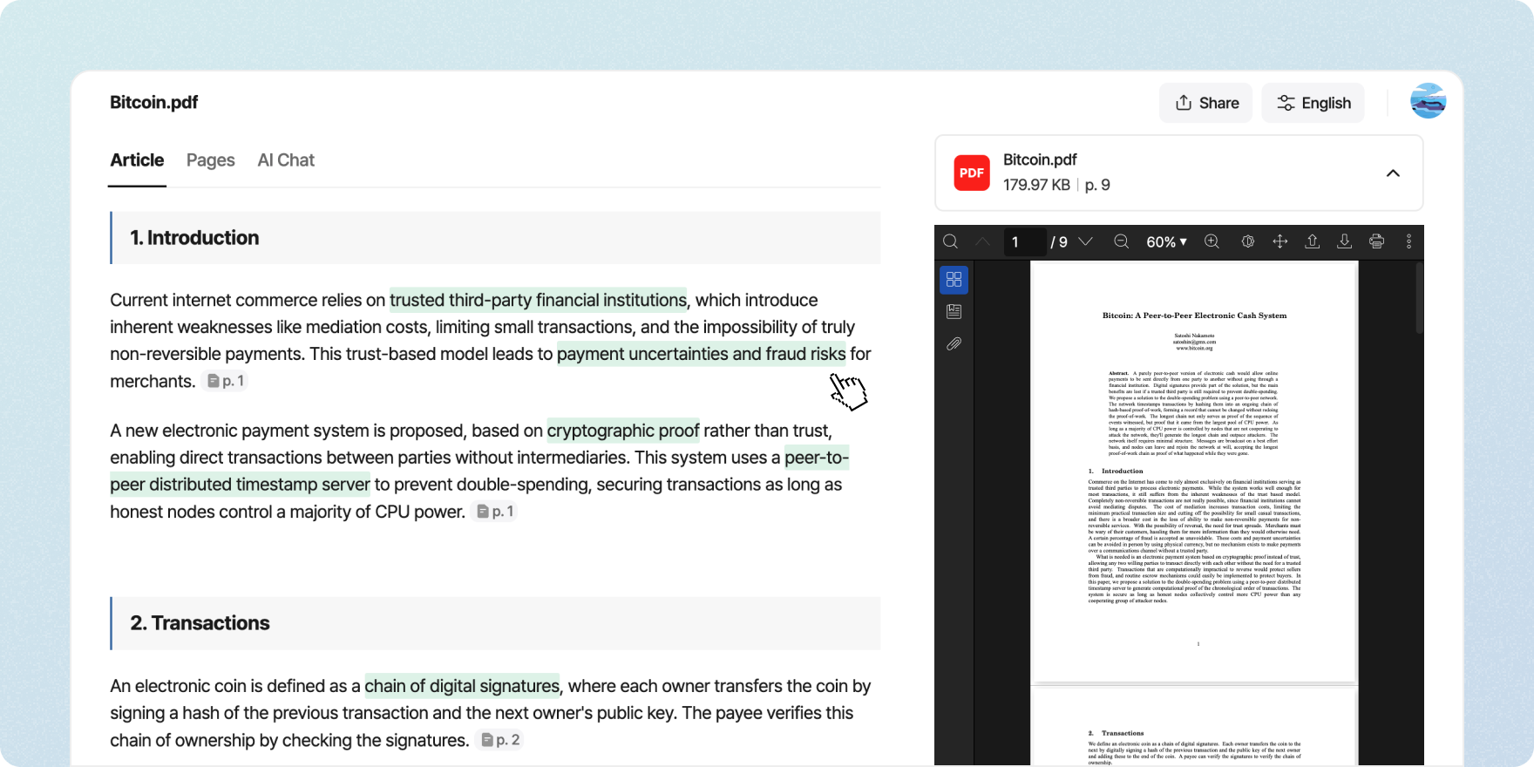Click the 'p. 9' page count in file card
The width and height of the screenshot is (1534, 767).
point(1097,185)
